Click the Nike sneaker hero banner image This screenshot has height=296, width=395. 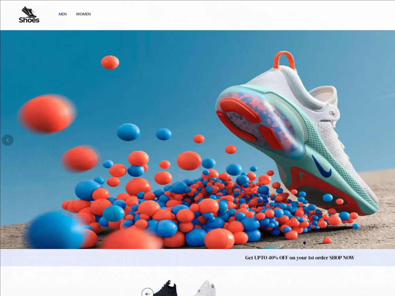(x=197, y=139)
